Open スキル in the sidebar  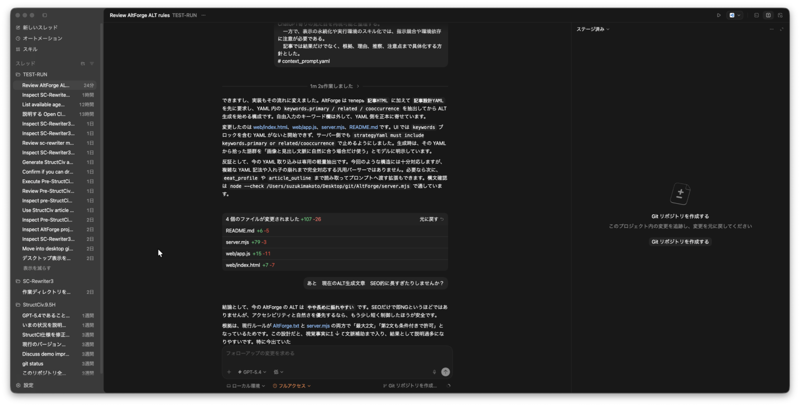26,49
